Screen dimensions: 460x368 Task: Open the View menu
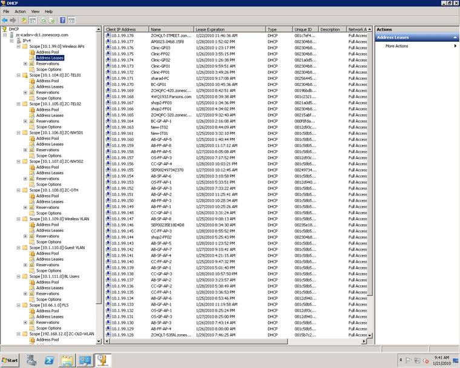(x=35, y=11)
